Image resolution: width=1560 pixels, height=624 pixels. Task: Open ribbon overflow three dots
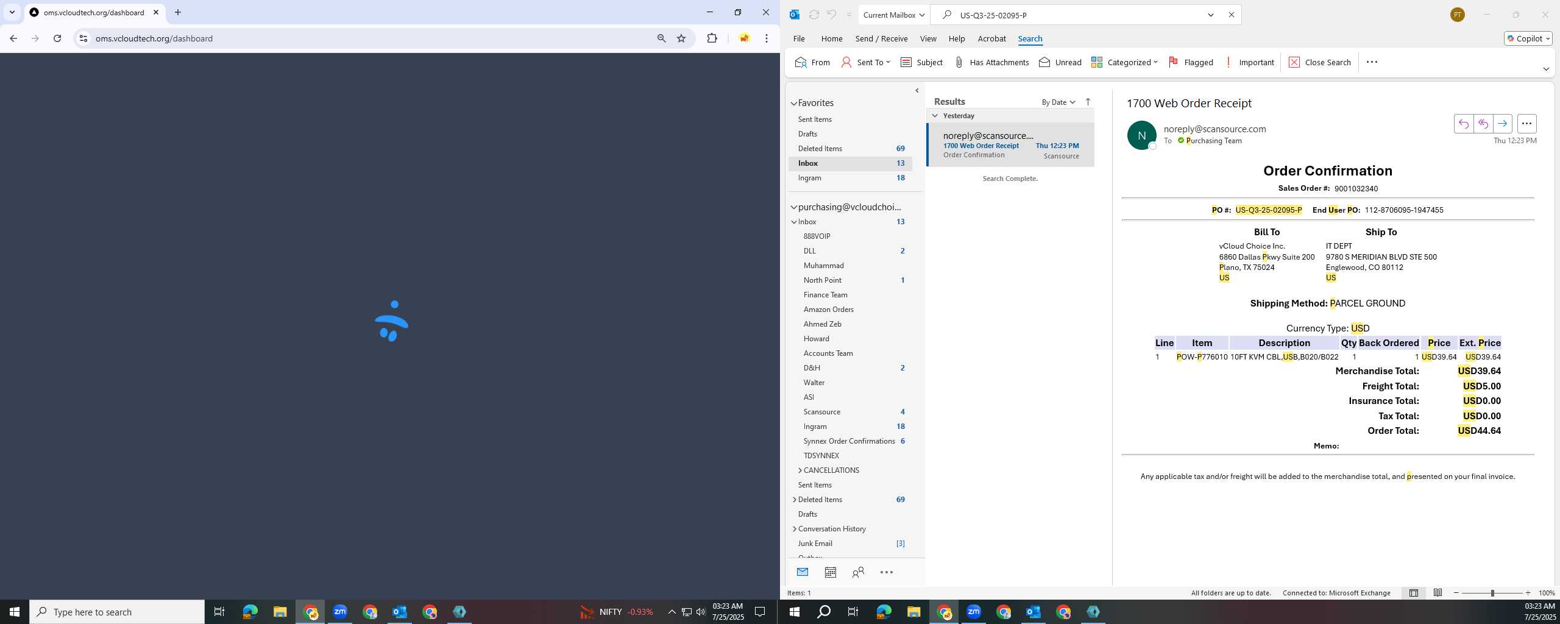[1372, 62]
